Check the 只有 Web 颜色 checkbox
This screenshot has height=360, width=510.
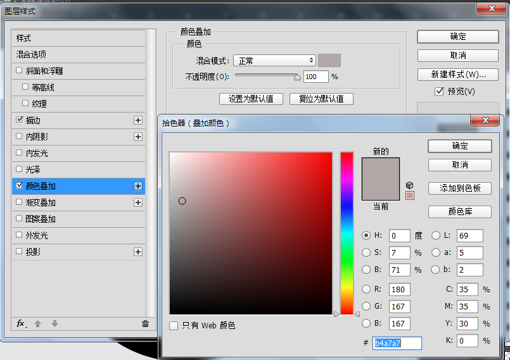tap(174, 326)
